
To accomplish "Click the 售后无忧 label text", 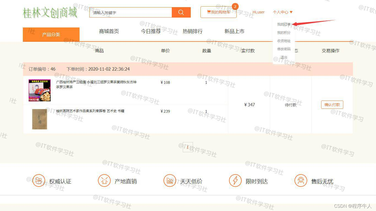I will coord(322,181).
